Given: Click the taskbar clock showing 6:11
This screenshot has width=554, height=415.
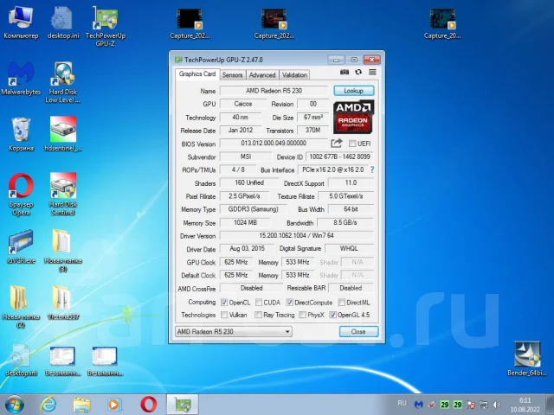Looking at the screenshot, I should click(x=525, y=405).
